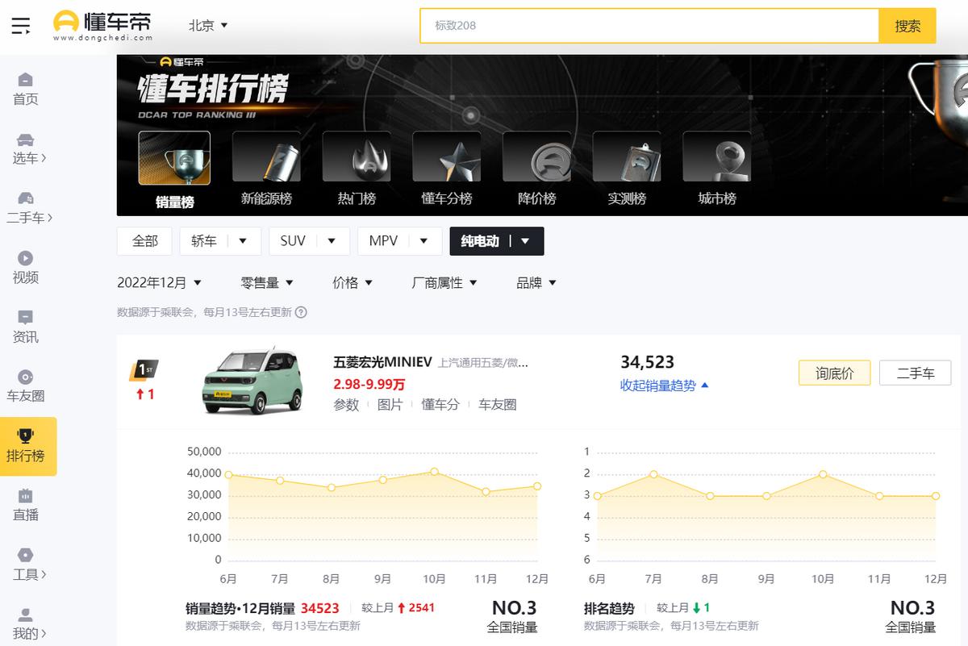Open the 品牌 brand dropdown
The width and height of the screenshot is (968, 646).
[x=534, y=282]
